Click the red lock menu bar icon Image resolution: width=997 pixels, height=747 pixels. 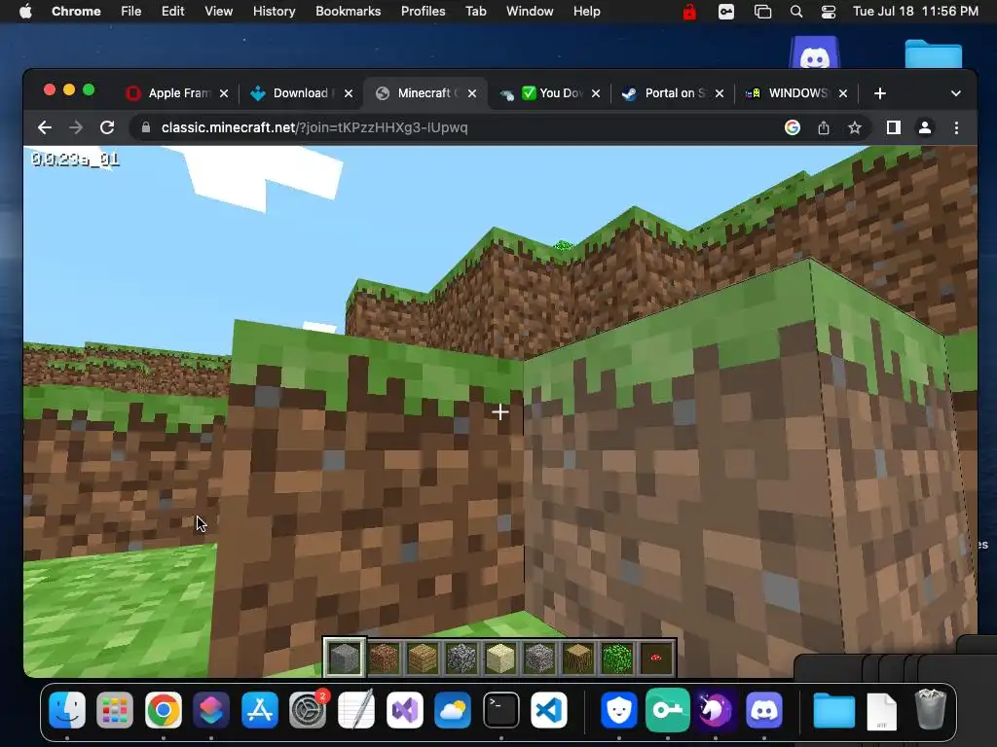(x=689, y=12)
